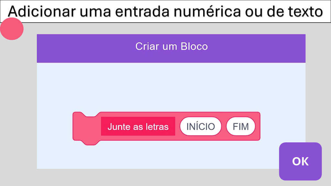Image resolution: width=331 pixels, height=186 pixels.
Task: Click the word "Bloco" in the purple header
Action: (194, 46)
